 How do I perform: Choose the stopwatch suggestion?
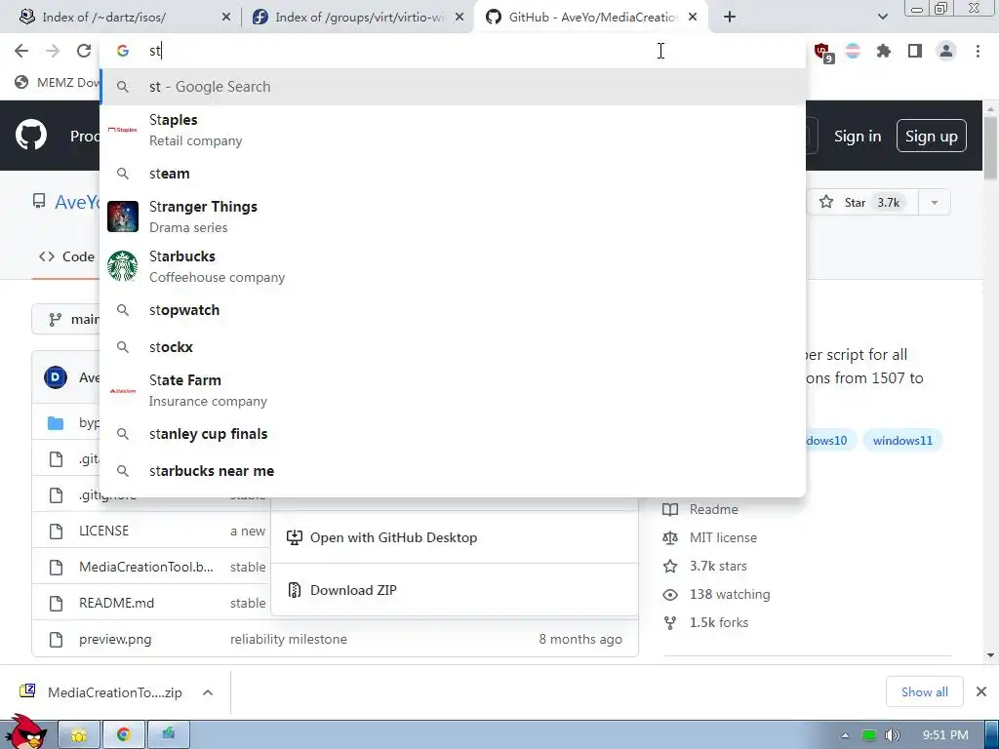pos(453,310)
